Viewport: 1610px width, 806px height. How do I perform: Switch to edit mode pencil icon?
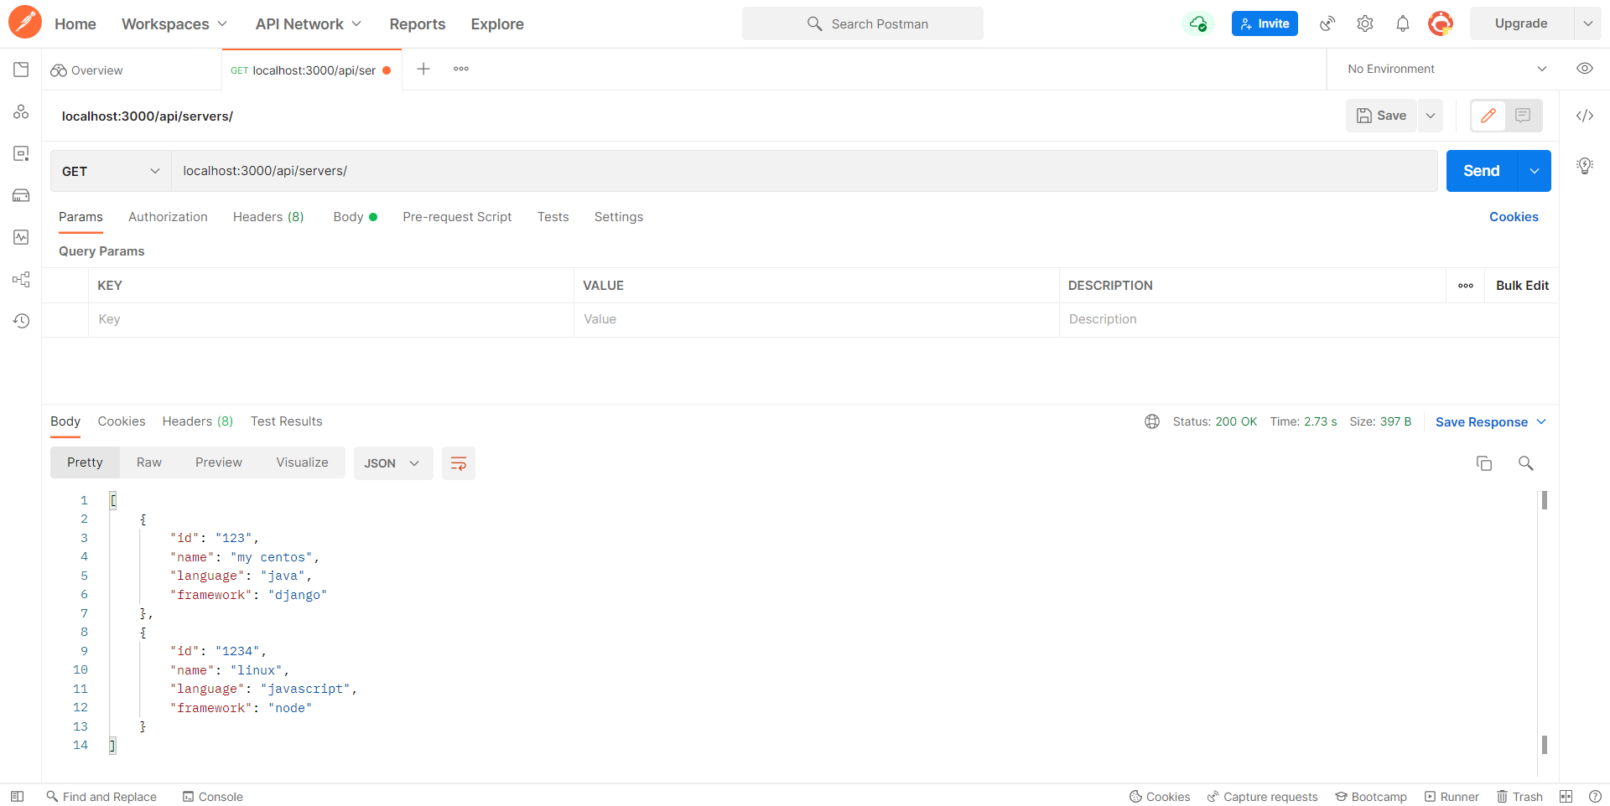tap(1488, 116)
